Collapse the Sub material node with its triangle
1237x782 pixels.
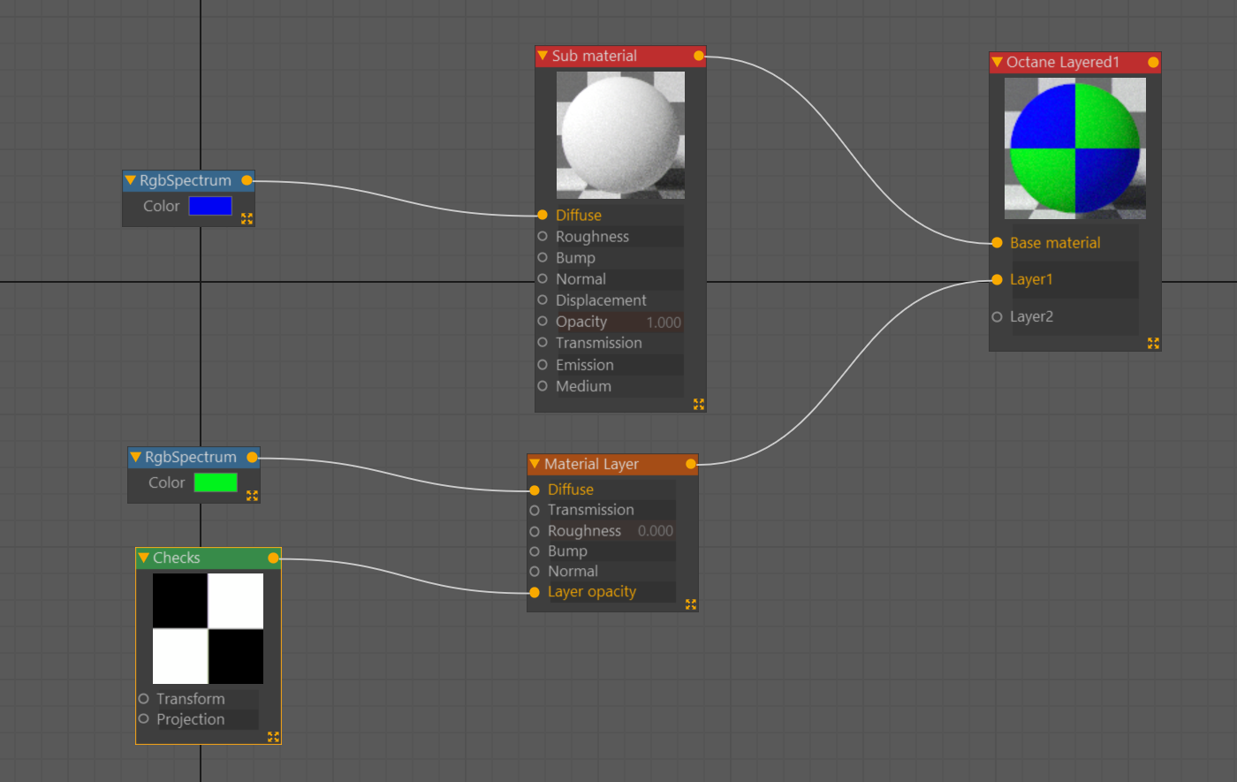tap(543, 56)
